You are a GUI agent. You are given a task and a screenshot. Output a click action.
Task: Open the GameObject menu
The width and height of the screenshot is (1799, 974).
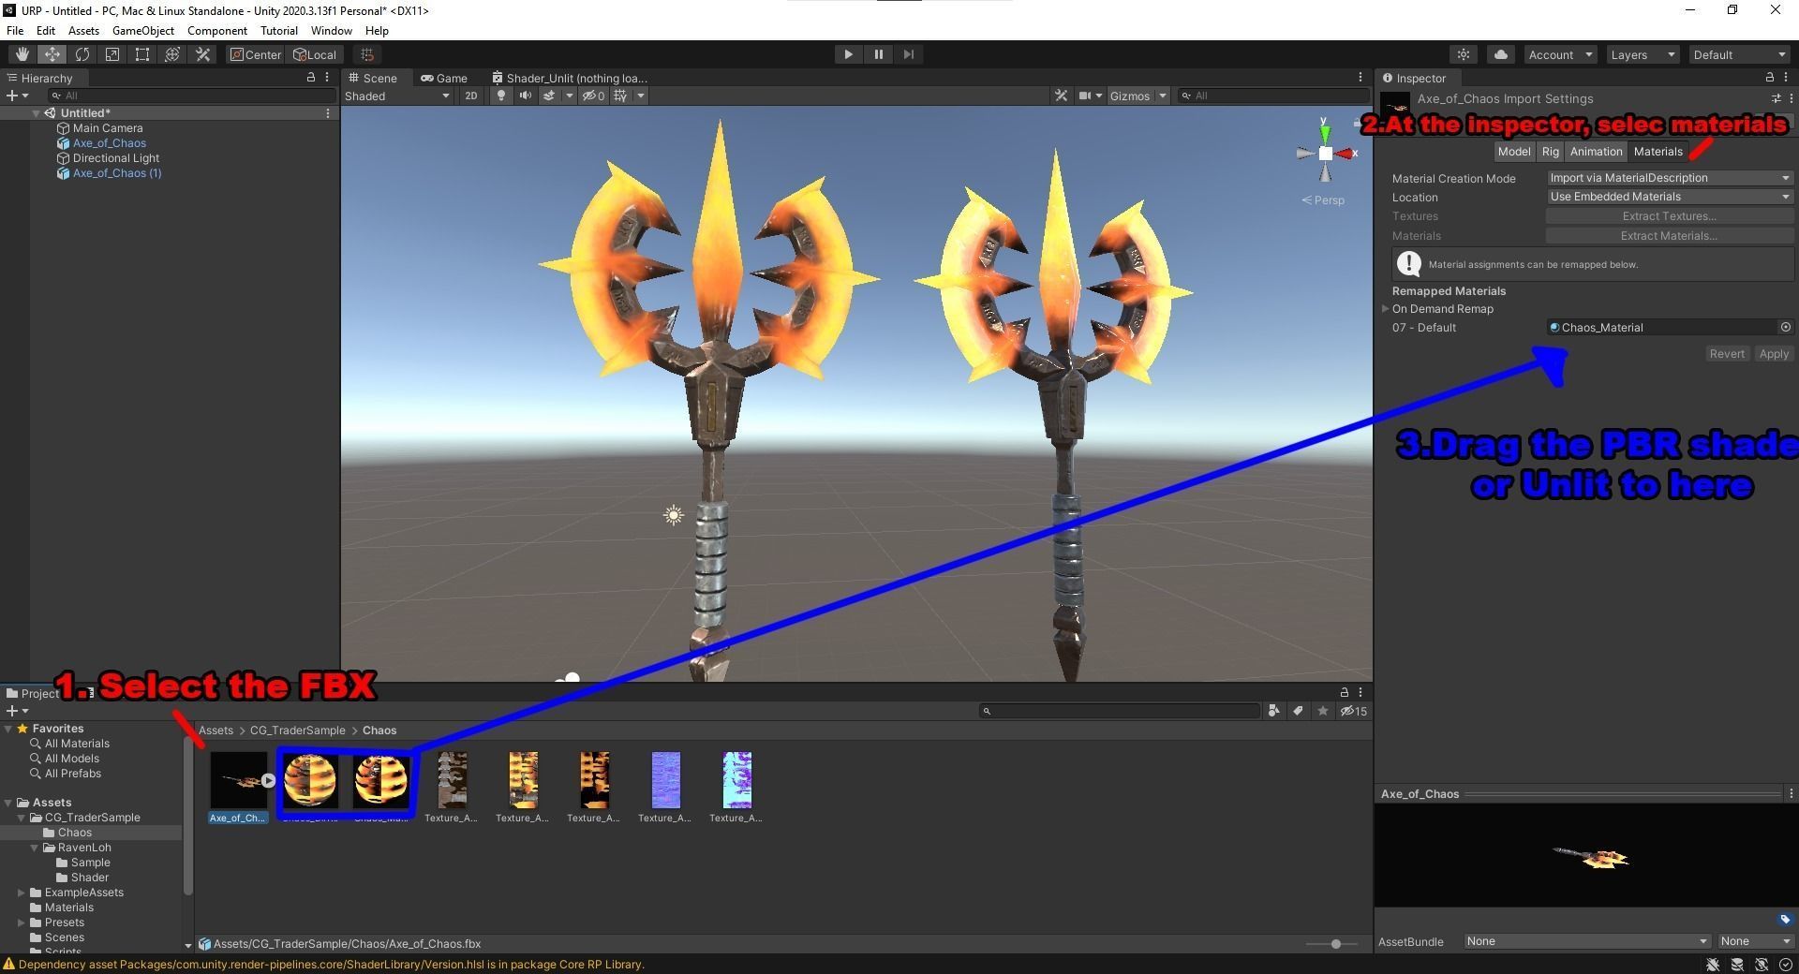coord(142,31)
